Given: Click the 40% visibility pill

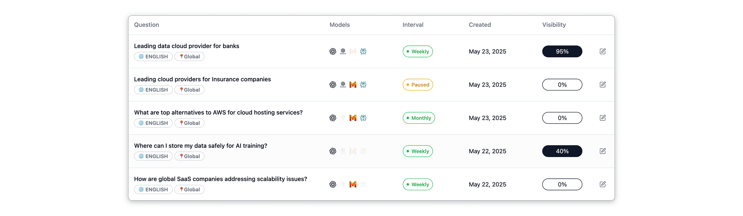Looking at the screenshot, I should point(562,151).
